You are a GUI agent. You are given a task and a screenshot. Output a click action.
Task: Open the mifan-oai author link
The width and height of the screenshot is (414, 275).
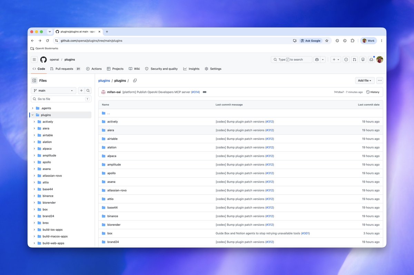(114, 92)
